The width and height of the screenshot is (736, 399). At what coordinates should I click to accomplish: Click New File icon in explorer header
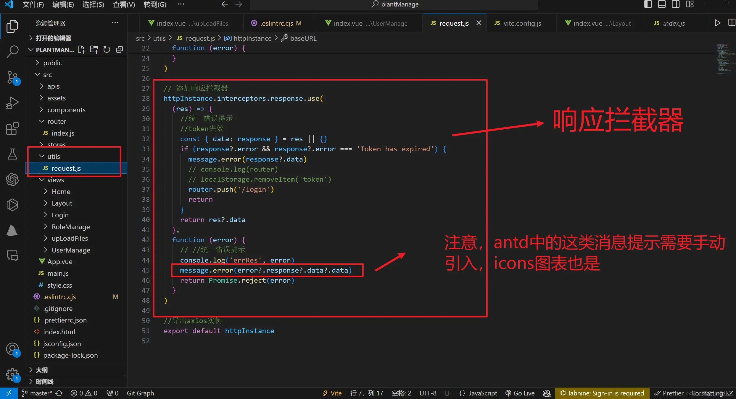coord(81,50)
